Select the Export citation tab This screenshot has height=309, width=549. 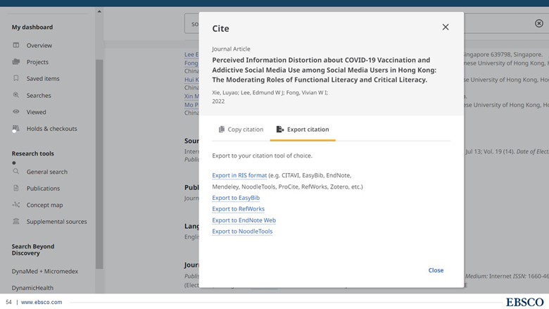pyautogui.click(x=302, y=130)
